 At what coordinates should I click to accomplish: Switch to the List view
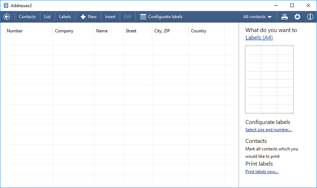[x=47, y=17]
